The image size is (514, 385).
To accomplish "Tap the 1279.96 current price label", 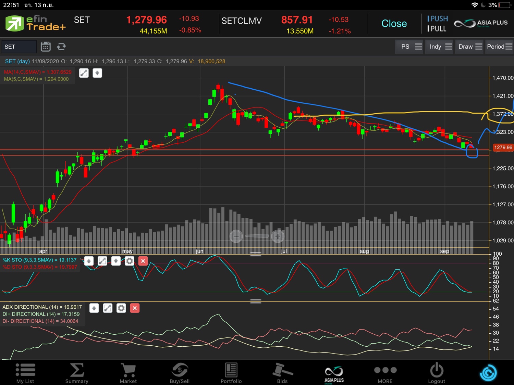I will coord(503,147).
